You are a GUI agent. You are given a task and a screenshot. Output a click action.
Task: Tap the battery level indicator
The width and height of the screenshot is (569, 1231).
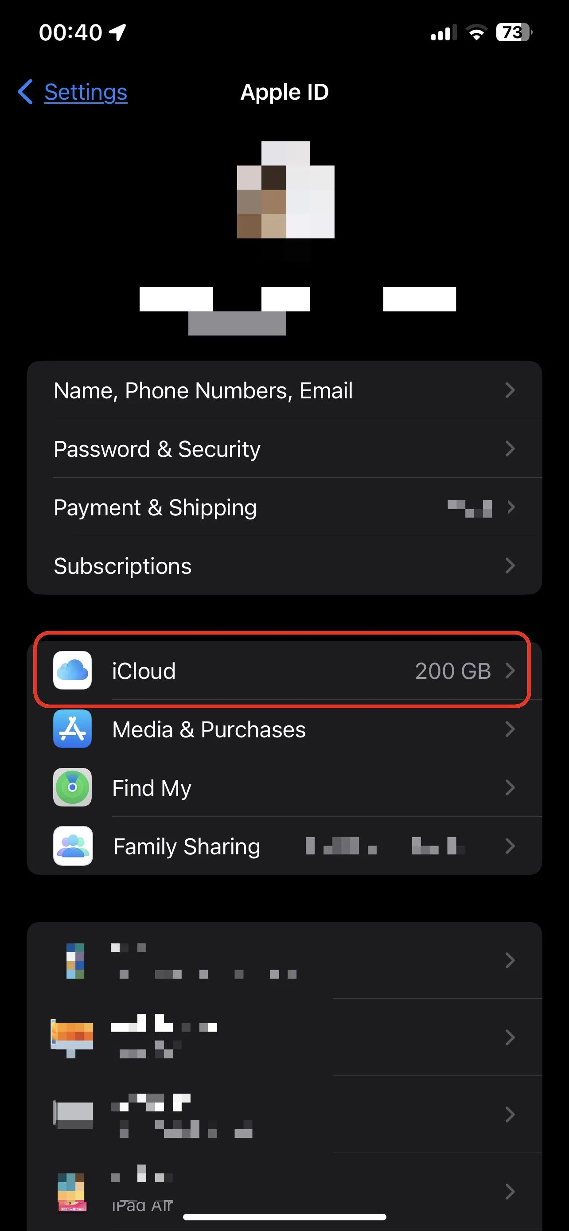click(x=513, y=32)
